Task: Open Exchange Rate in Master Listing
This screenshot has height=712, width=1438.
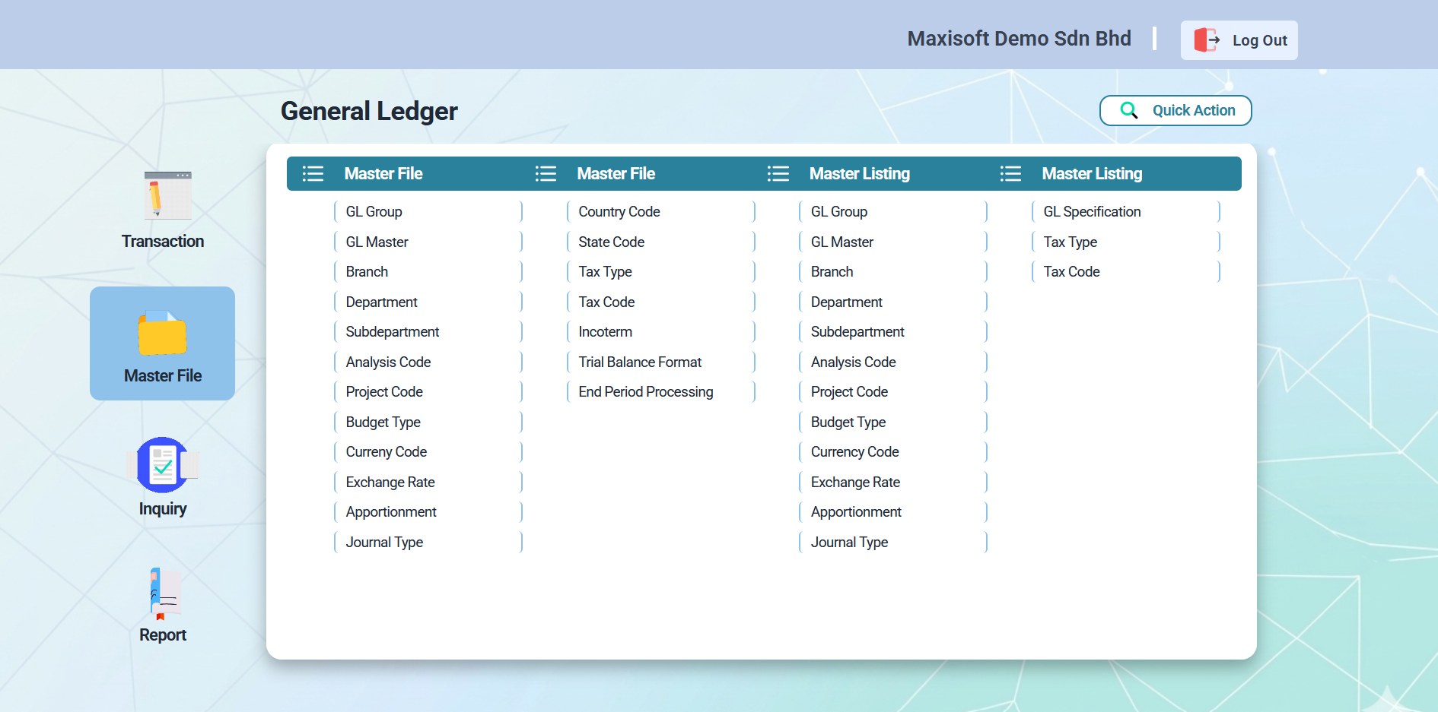Action: [x=893, y=482]
